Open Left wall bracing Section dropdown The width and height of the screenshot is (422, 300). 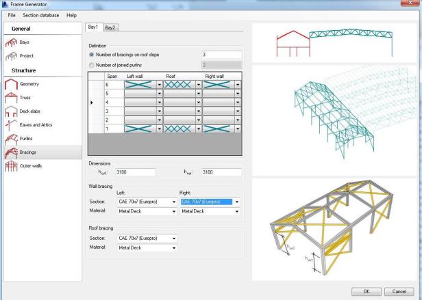(x=174, y=202)
